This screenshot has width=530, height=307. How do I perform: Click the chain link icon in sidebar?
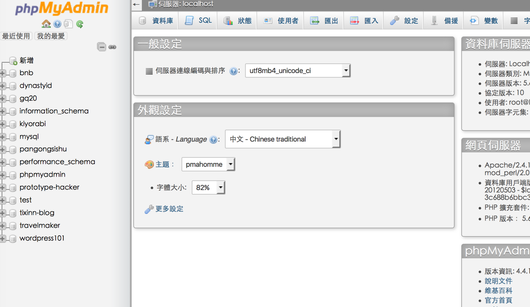pos(112,47)
